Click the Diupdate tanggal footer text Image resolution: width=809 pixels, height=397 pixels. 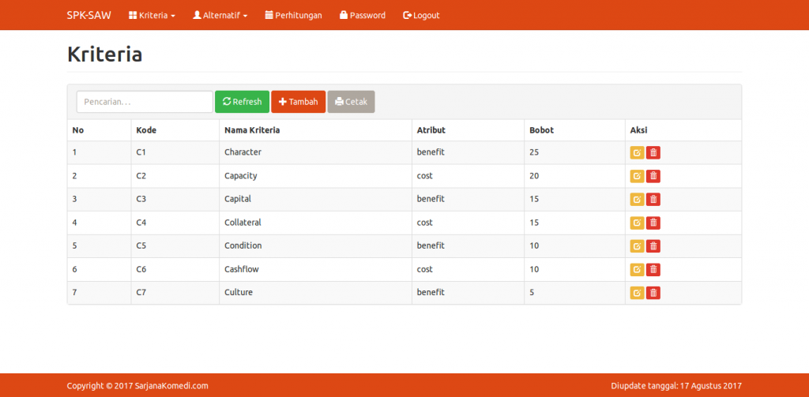click(x=676, y=386)
